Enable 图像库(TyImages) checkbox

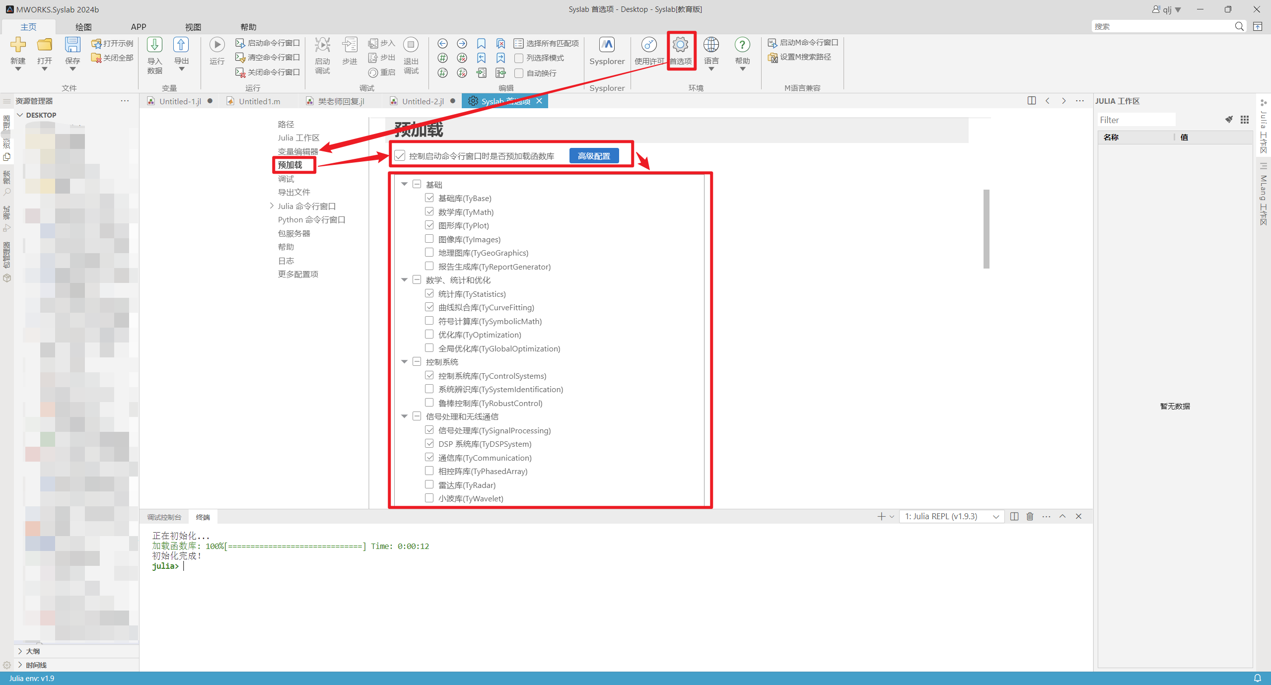429,239
